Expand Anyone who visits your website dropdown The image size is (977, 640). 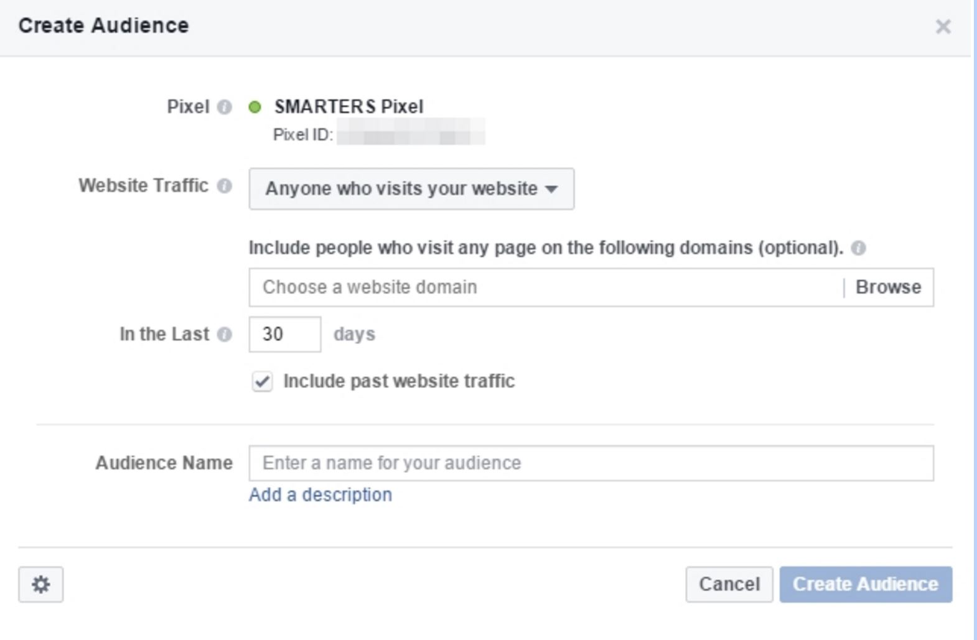click(411, 188)
